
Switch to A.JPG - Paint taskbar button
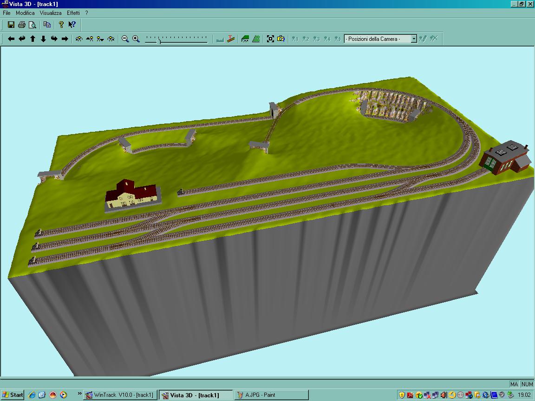271,395
